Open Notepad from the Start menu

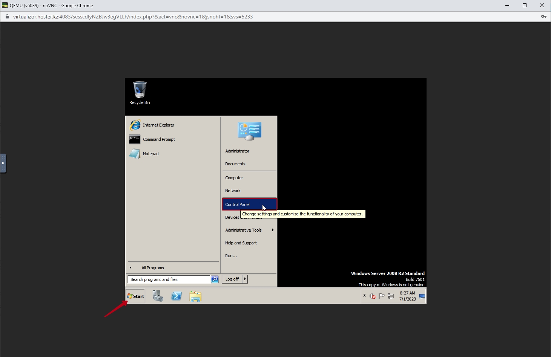[x=144, y=154]
